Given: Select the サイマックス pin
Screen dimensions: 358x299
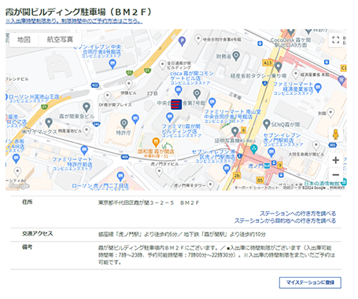Looking at the screenshot, I should [49, 122].
